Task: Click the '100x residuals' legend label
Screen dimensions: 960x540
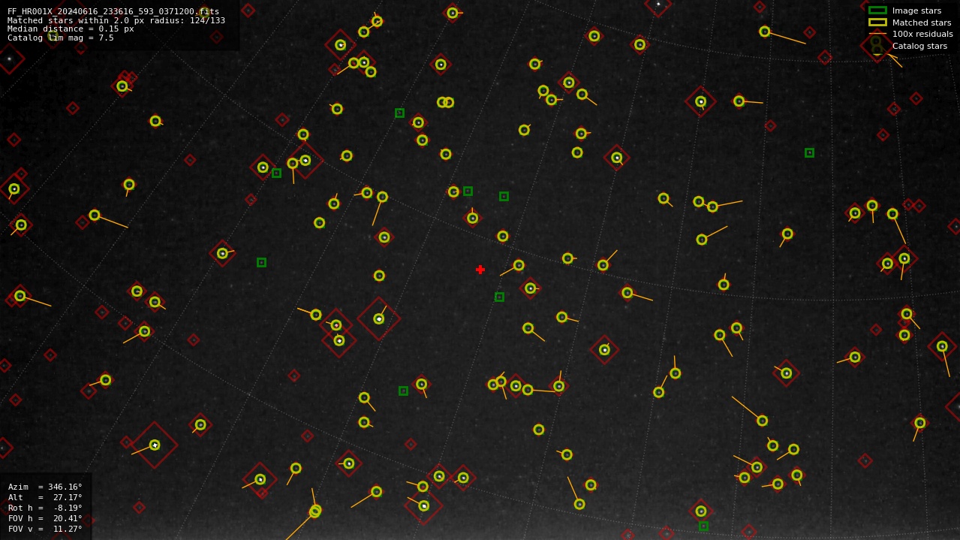Action: (922, 34)
